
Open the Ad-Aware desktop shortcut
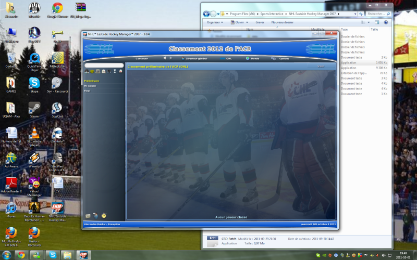point(11,160)
